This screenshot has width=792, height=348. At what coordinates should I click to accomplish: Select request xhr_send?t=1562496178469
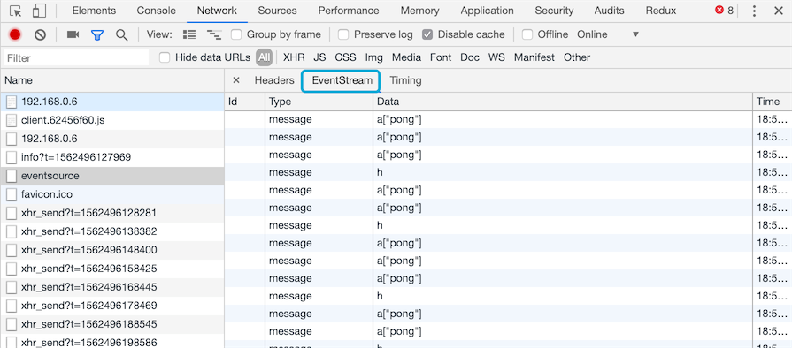[112, 306]
